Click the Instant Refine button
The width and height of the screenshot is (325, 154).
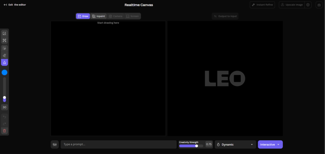coord(262,5)
